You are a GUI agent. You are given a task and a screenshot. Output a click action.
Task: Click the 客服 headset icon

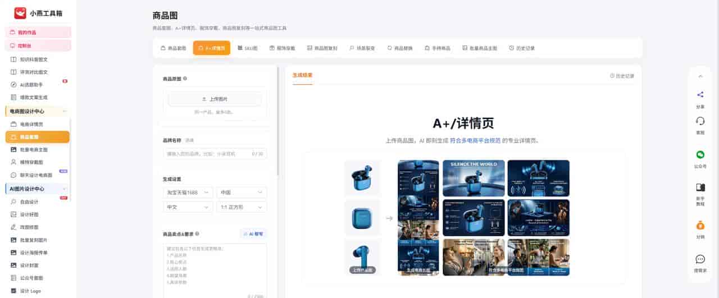click(x=700, y=121)
